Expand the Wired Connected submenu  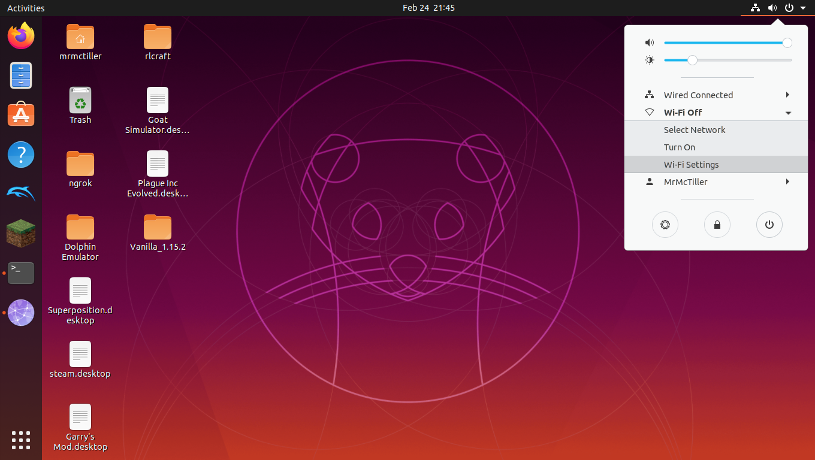pos(716,95)
